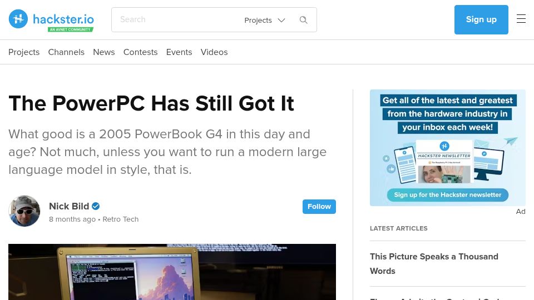Open Nick Bild's profile name link

[69, 206]
